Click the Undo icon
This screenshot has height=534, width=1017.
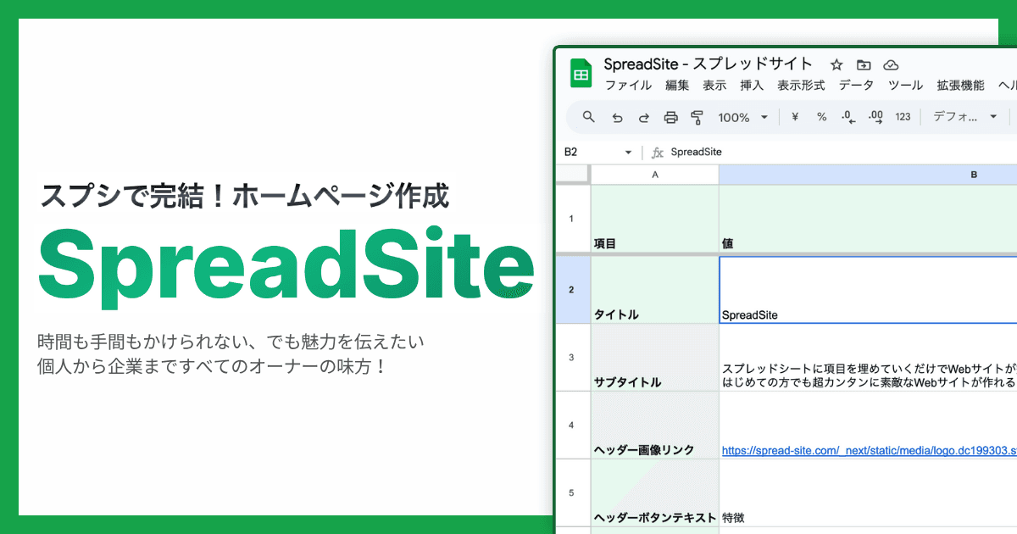pyautogui.click(x=617, y=117)
